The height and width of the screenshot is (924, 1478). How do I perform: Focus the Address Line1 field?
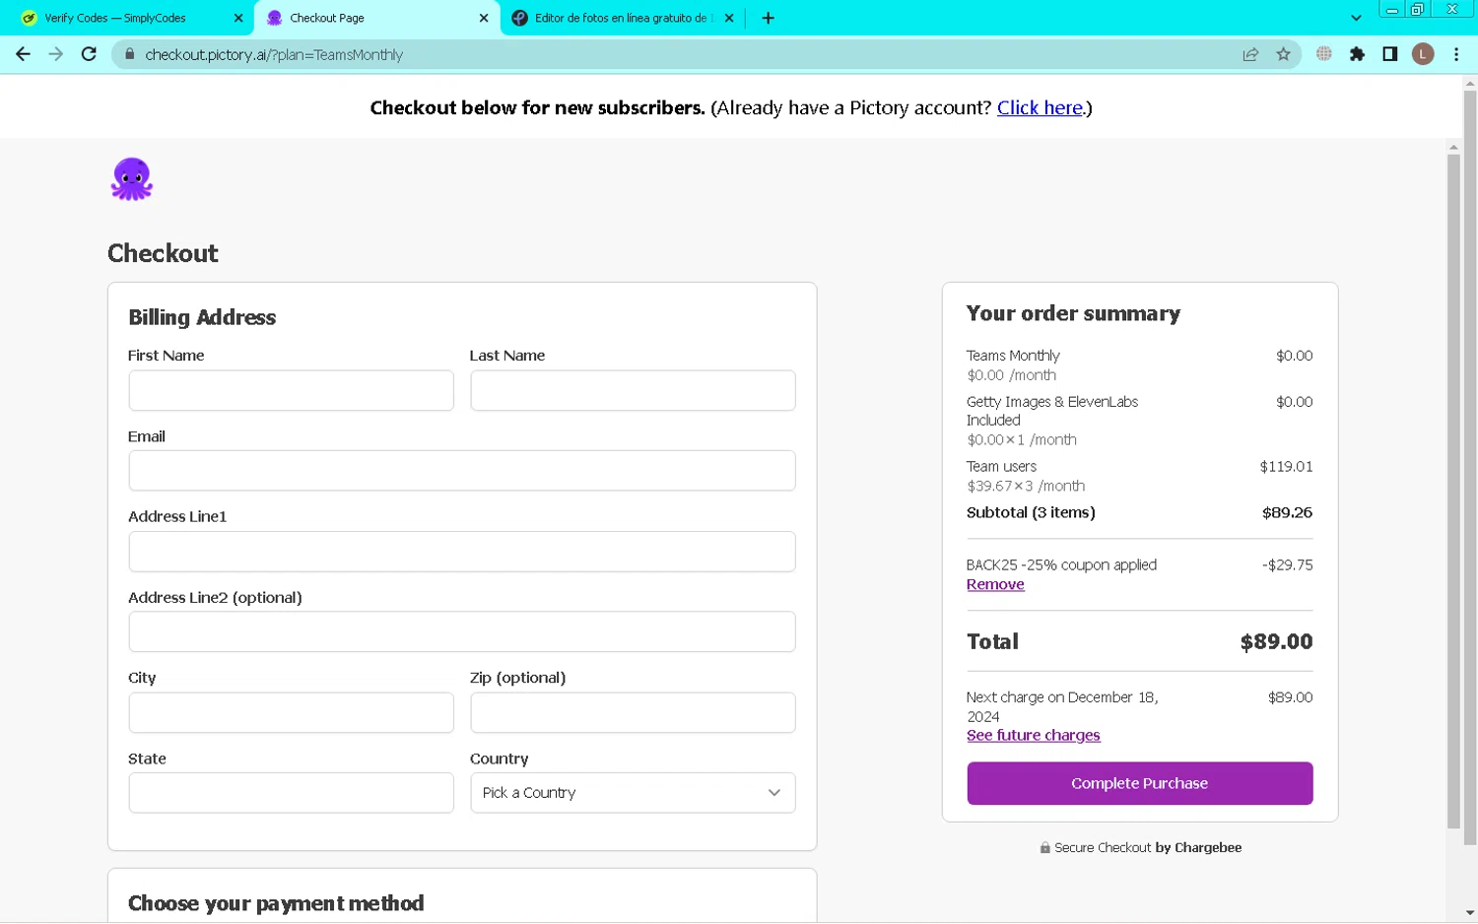point(462,552)
